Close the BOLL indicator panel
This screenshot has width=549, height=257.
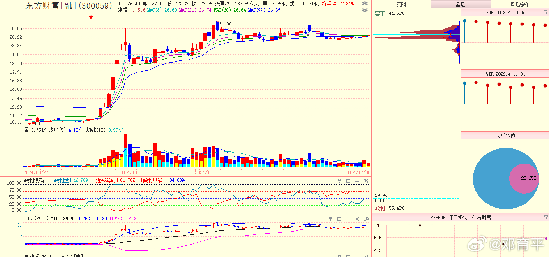click(357, 219)
